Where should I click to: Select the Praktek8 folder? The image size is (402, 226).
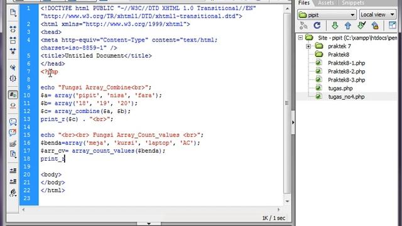click(x=339, y=55)
